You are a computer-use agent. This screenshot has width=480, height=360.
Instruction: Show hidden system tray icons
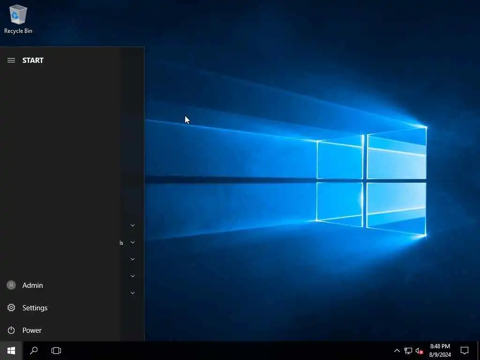[397, 351]
